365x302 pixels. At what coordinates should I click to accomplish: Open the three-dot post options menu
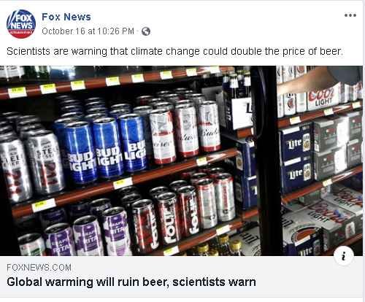click(x=350, y=15)
